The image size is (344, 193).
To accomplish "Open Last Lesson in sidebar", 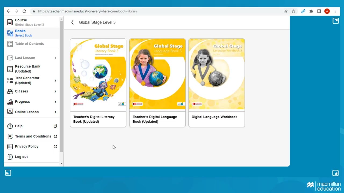I will [25, 58].
